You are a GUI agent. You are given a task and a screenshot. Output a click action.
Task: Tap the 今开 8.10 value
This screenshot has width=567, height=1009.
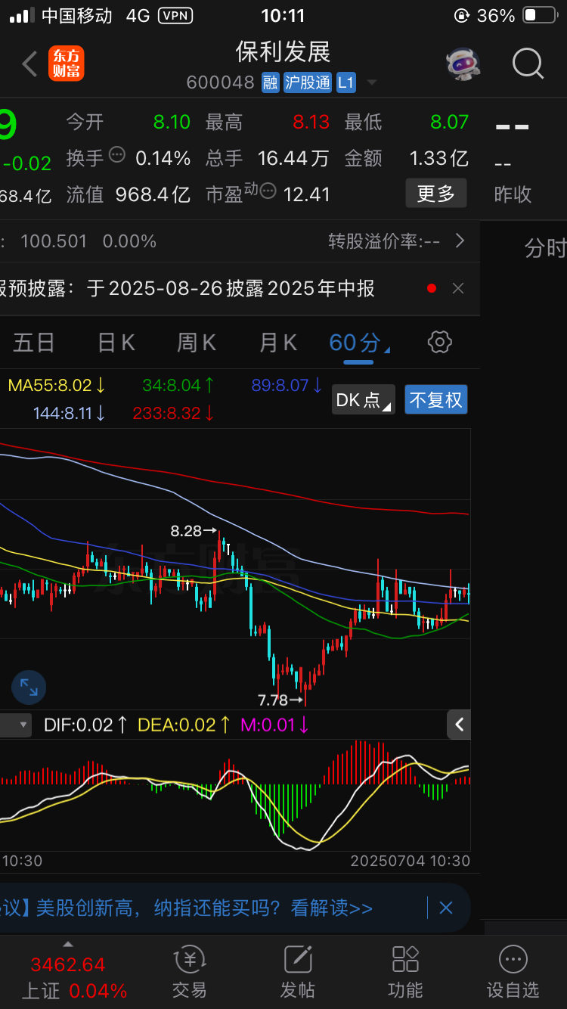click(172, 122)
